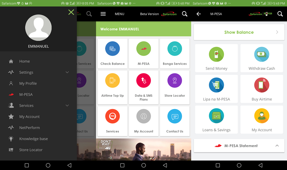Image resolution: width=287 pixels, height=170 pixels.
Task: Select Lipa na M-PESA icon
Action: coord(216,85)
